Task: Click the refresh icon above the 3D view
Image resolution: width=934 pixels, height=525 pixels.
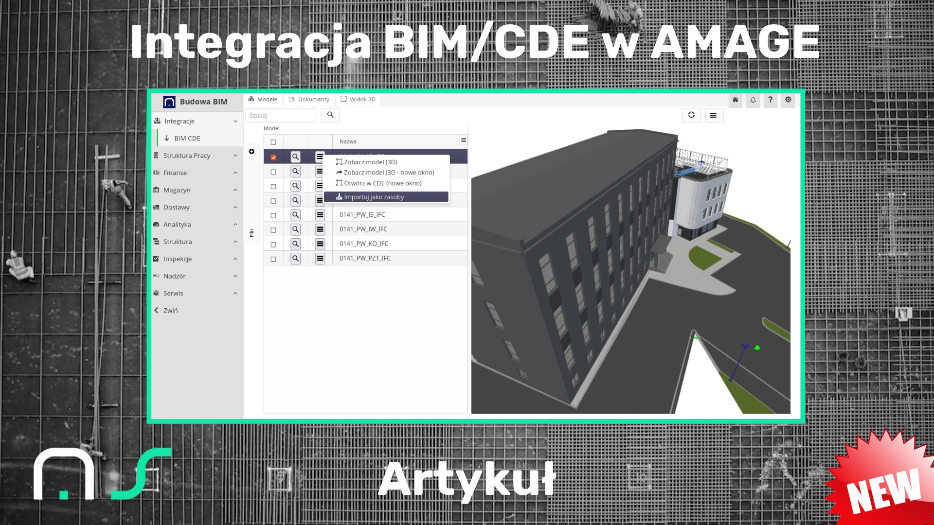Action: (691, 115)
